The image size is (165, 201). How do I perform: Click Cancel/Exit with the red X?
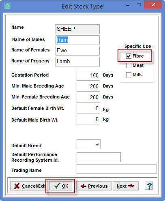tap(29, 186)
